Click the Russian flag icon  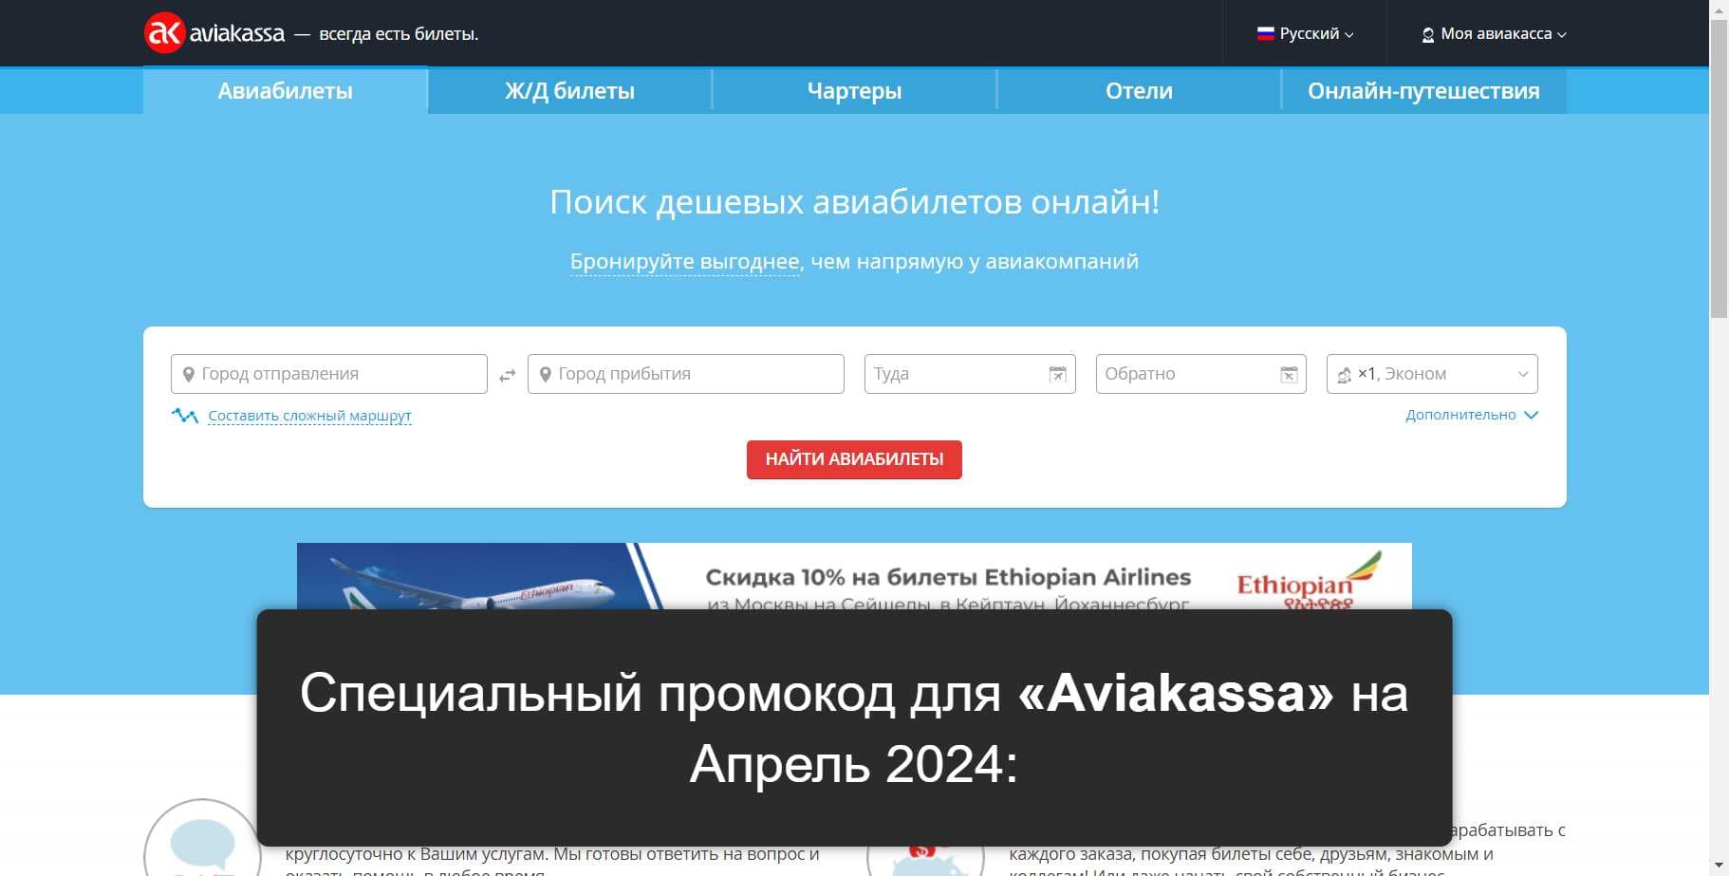click(1265, 33)
